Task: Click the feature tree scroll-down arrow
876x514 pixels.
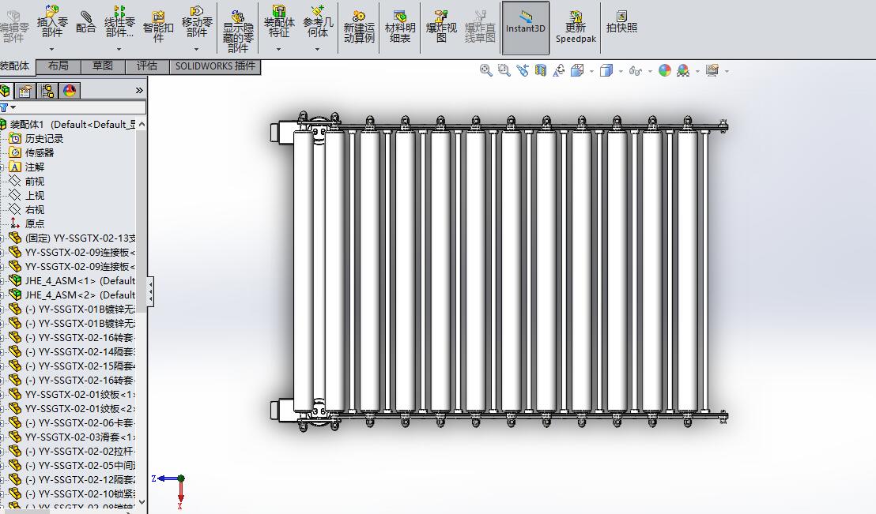Action: click(x=142, y=501)
